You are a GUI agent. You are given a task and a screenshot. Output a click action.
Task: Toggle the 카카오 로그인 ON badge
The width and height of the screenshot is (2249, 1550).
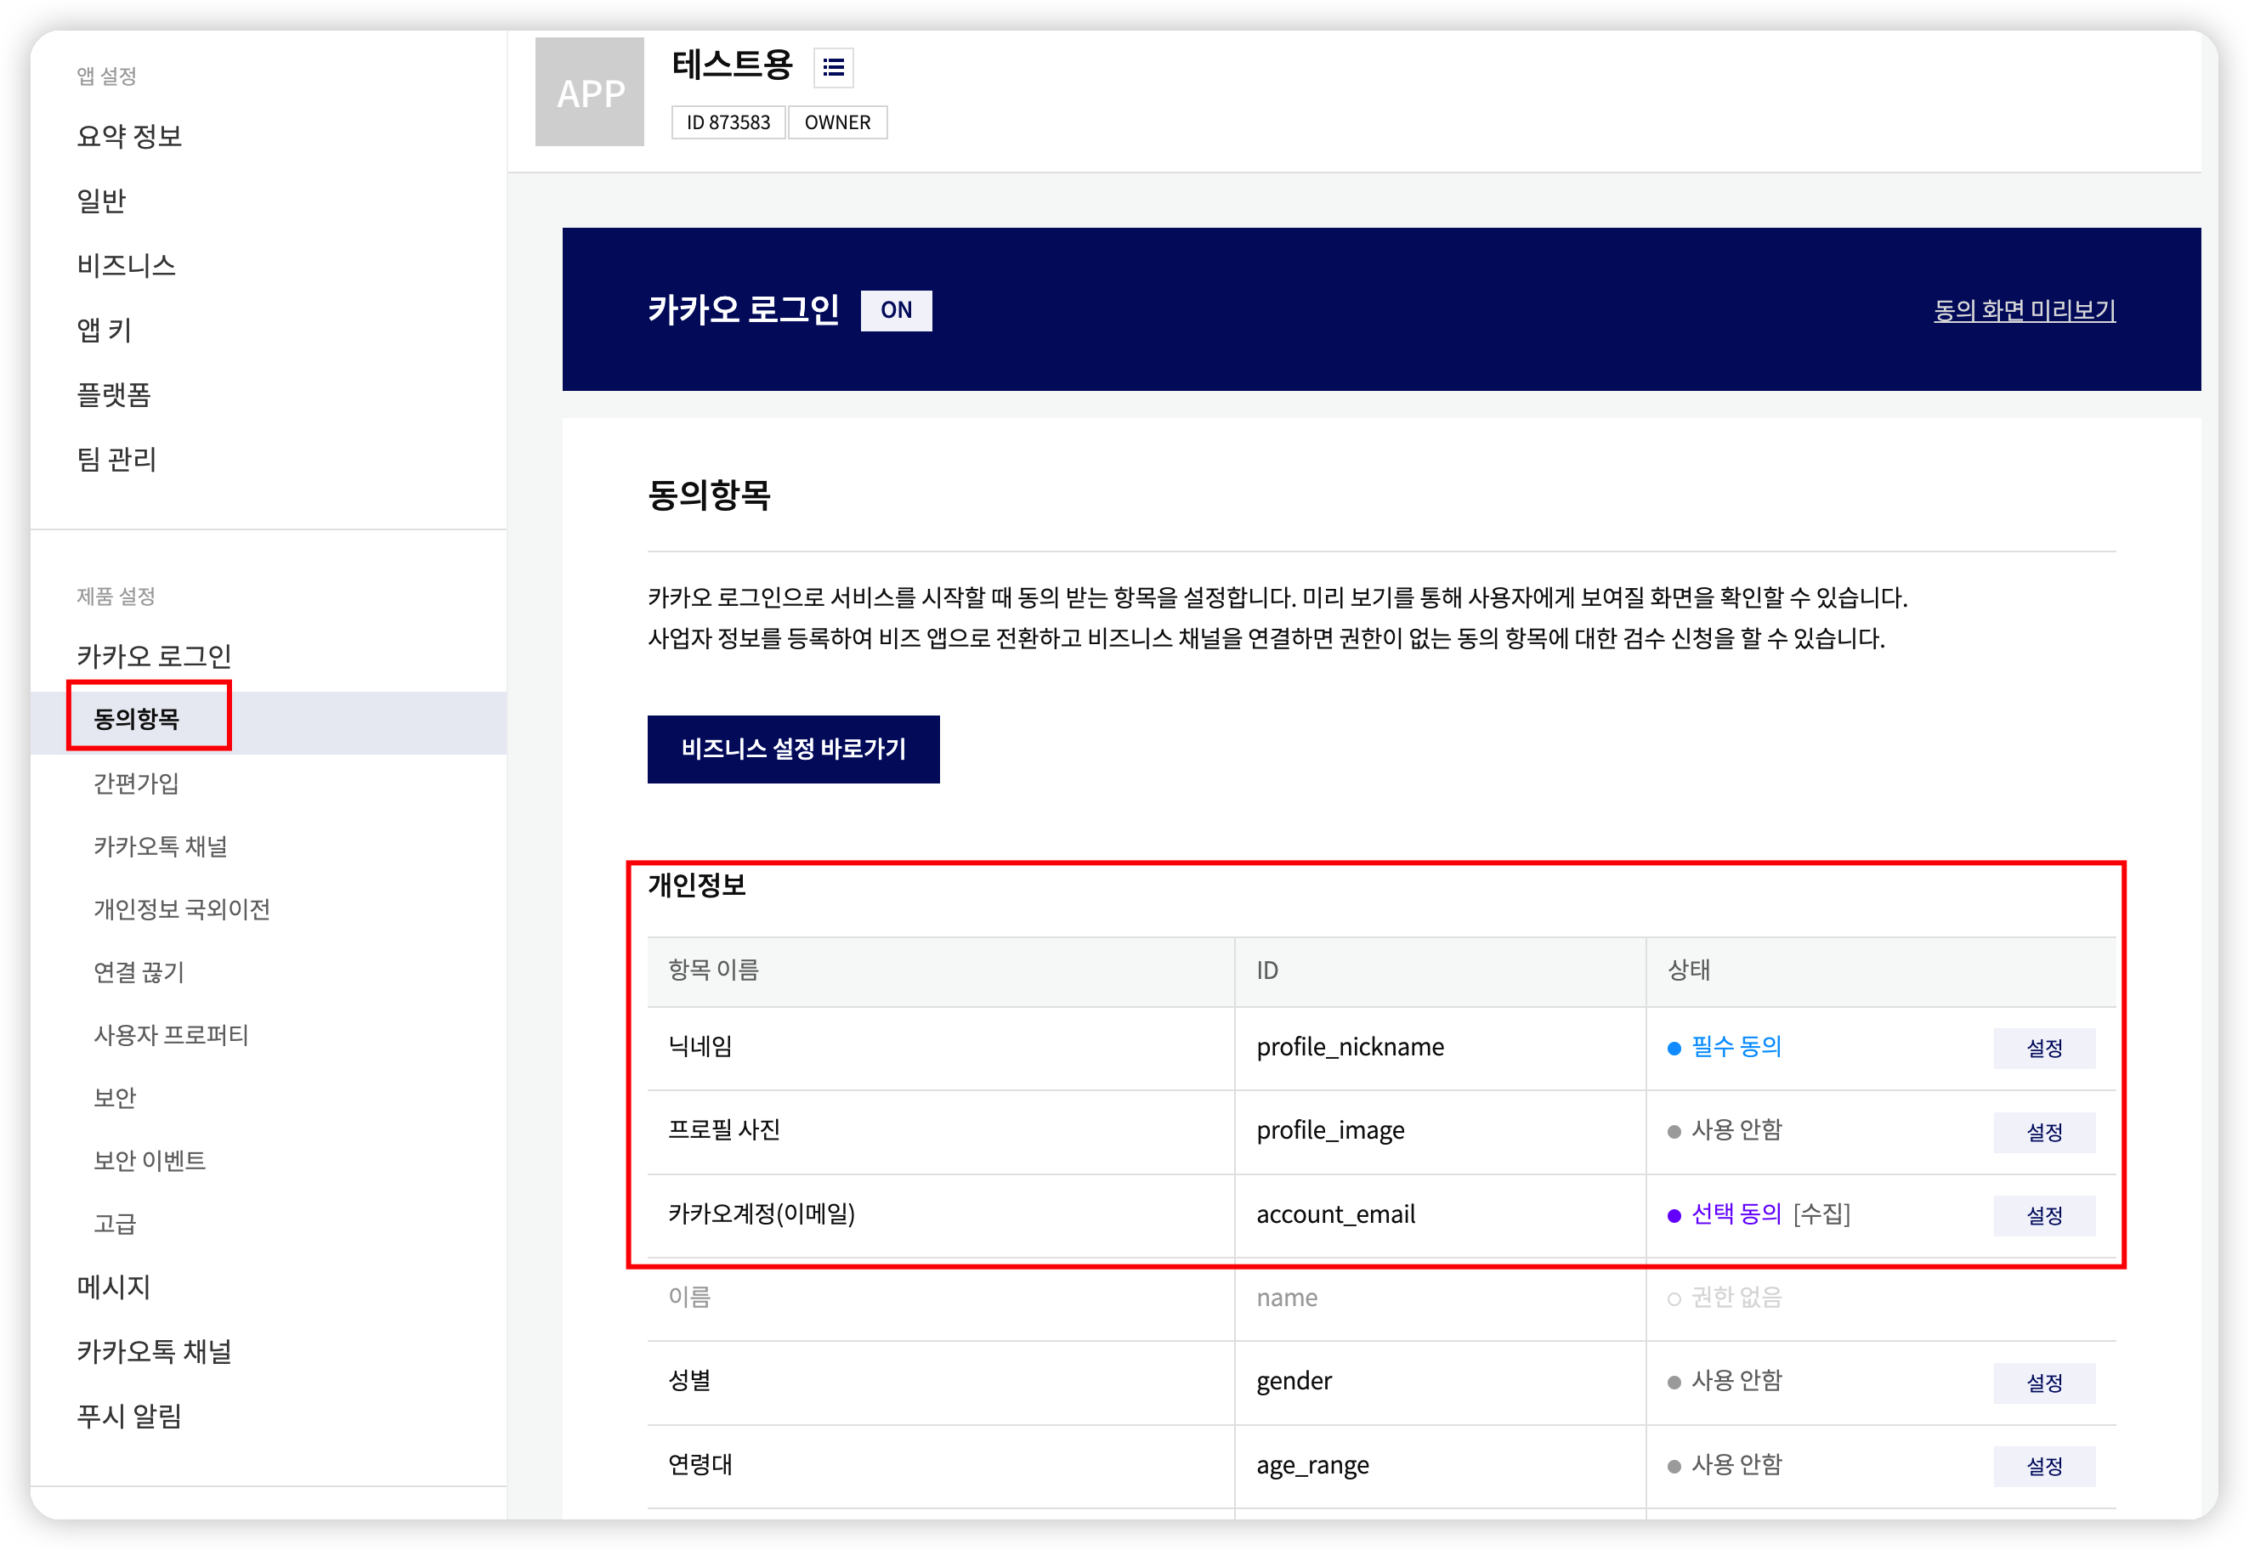[896, 310]
